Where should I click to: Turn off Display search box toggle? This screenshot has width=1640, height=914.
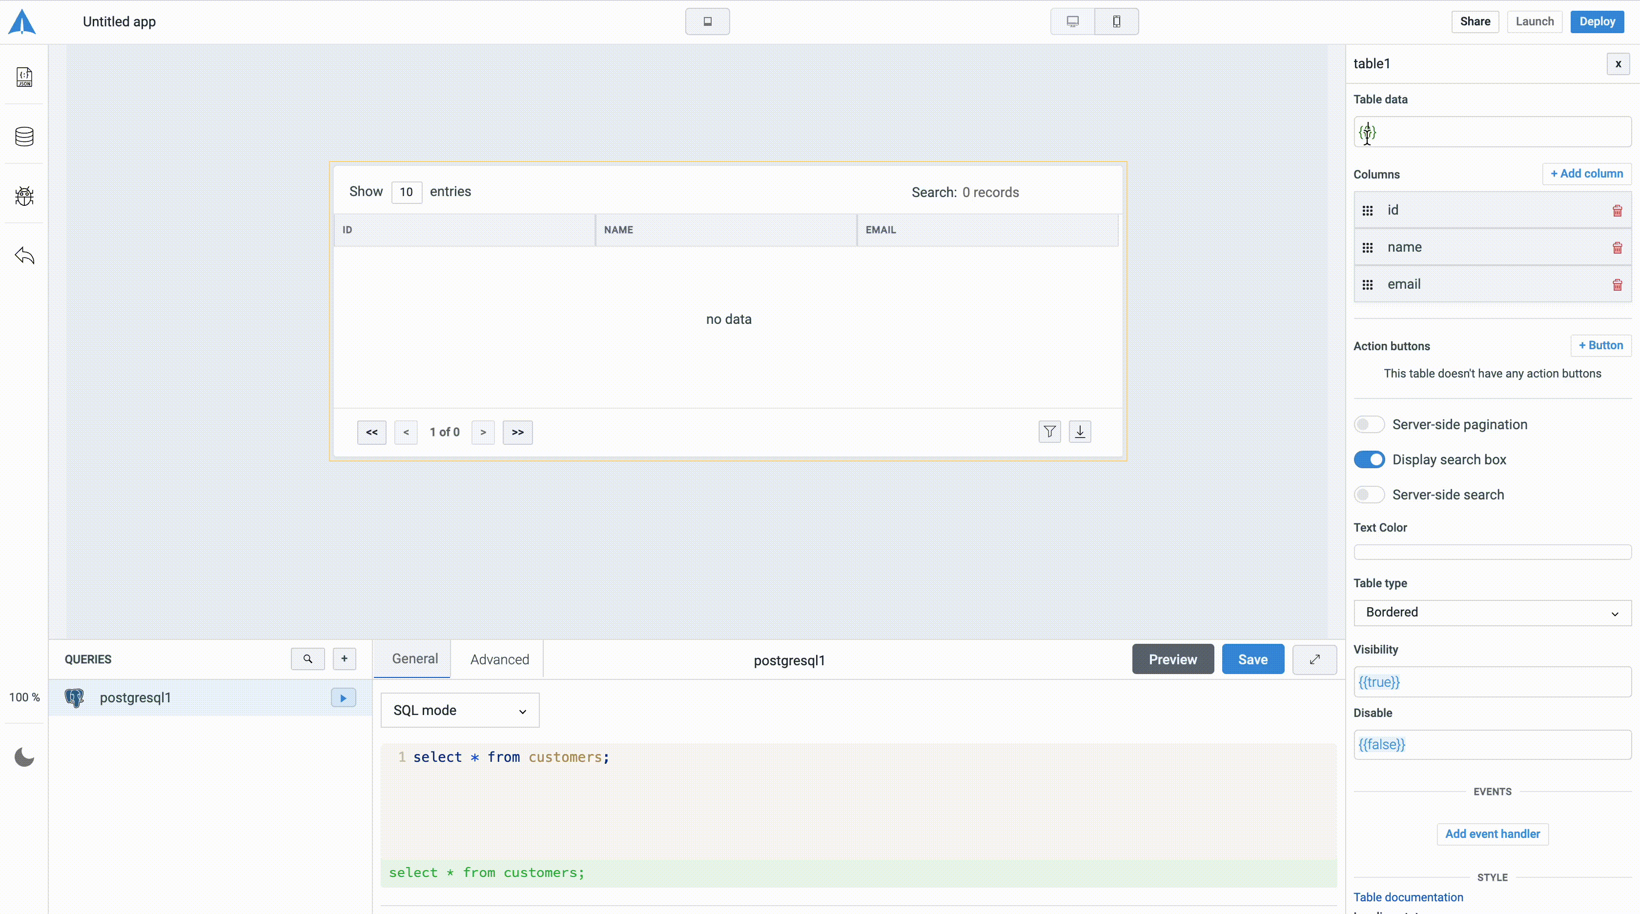pyautogui.click(x=1369, y=459)
